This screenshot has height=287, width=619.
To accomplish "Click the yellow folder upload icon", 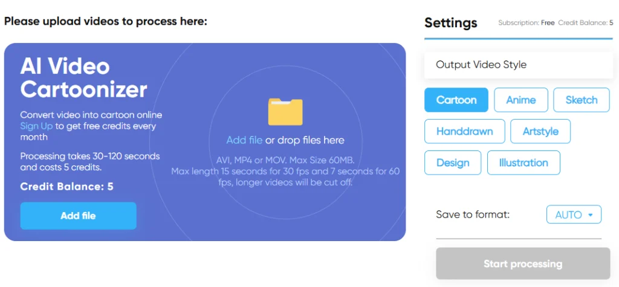I will coord(285,111).
